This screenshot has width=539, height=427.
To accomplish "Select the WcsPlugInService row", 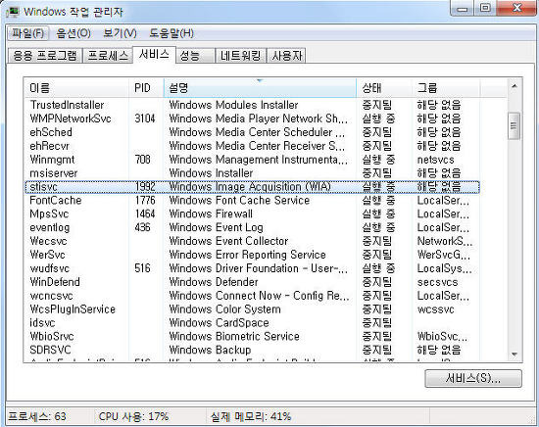I will click(x=252, y=308).
